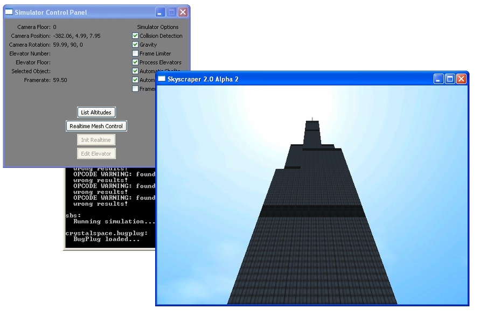
Task: Open Realtime Mesh Control
Action: click(x=96, y=126)
